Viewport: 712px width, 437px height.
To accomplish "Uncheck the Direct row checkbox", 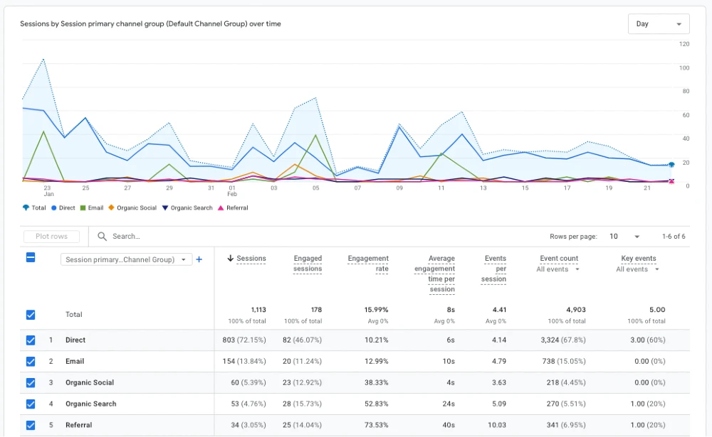I will click(x=31, y=340).
